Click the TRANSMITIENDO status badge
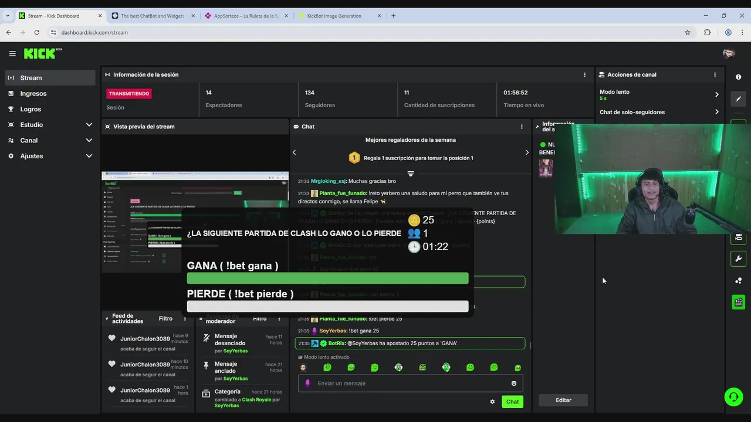 [129, 94]
